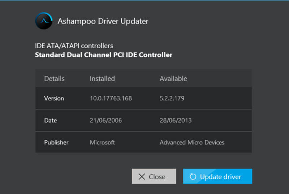Close the driver details dialog

[154, 176]
